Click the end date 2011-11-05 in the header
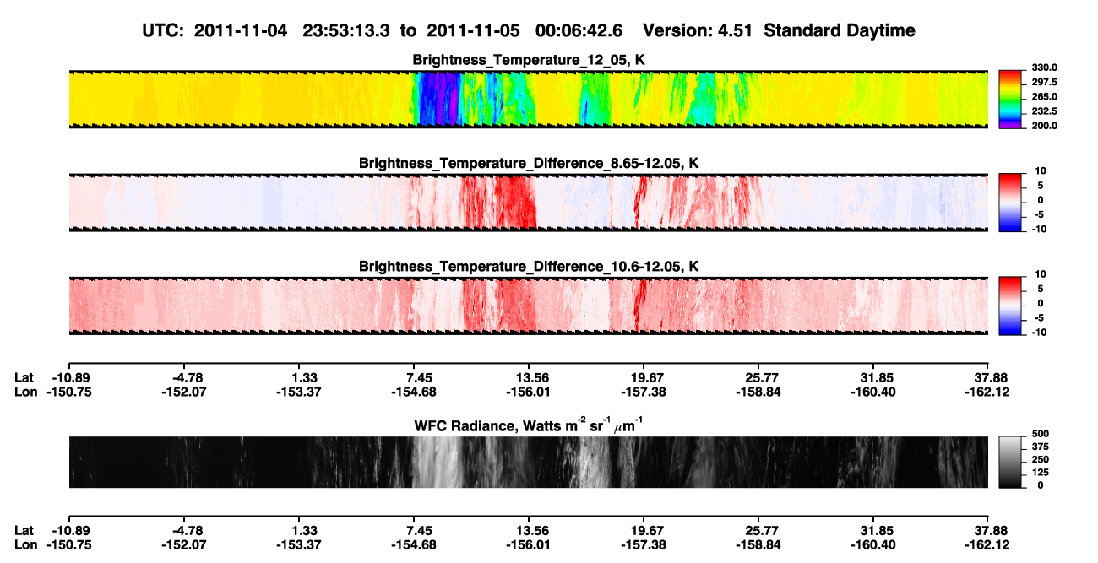 pos(475,30)
